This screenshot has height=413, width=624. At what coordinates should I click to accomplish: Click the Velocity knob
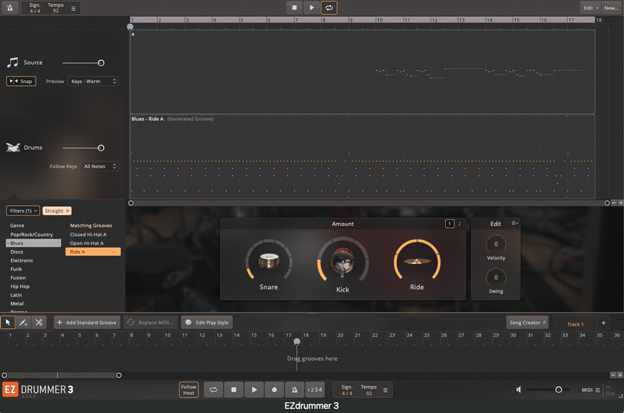click(x=496, y=244)
